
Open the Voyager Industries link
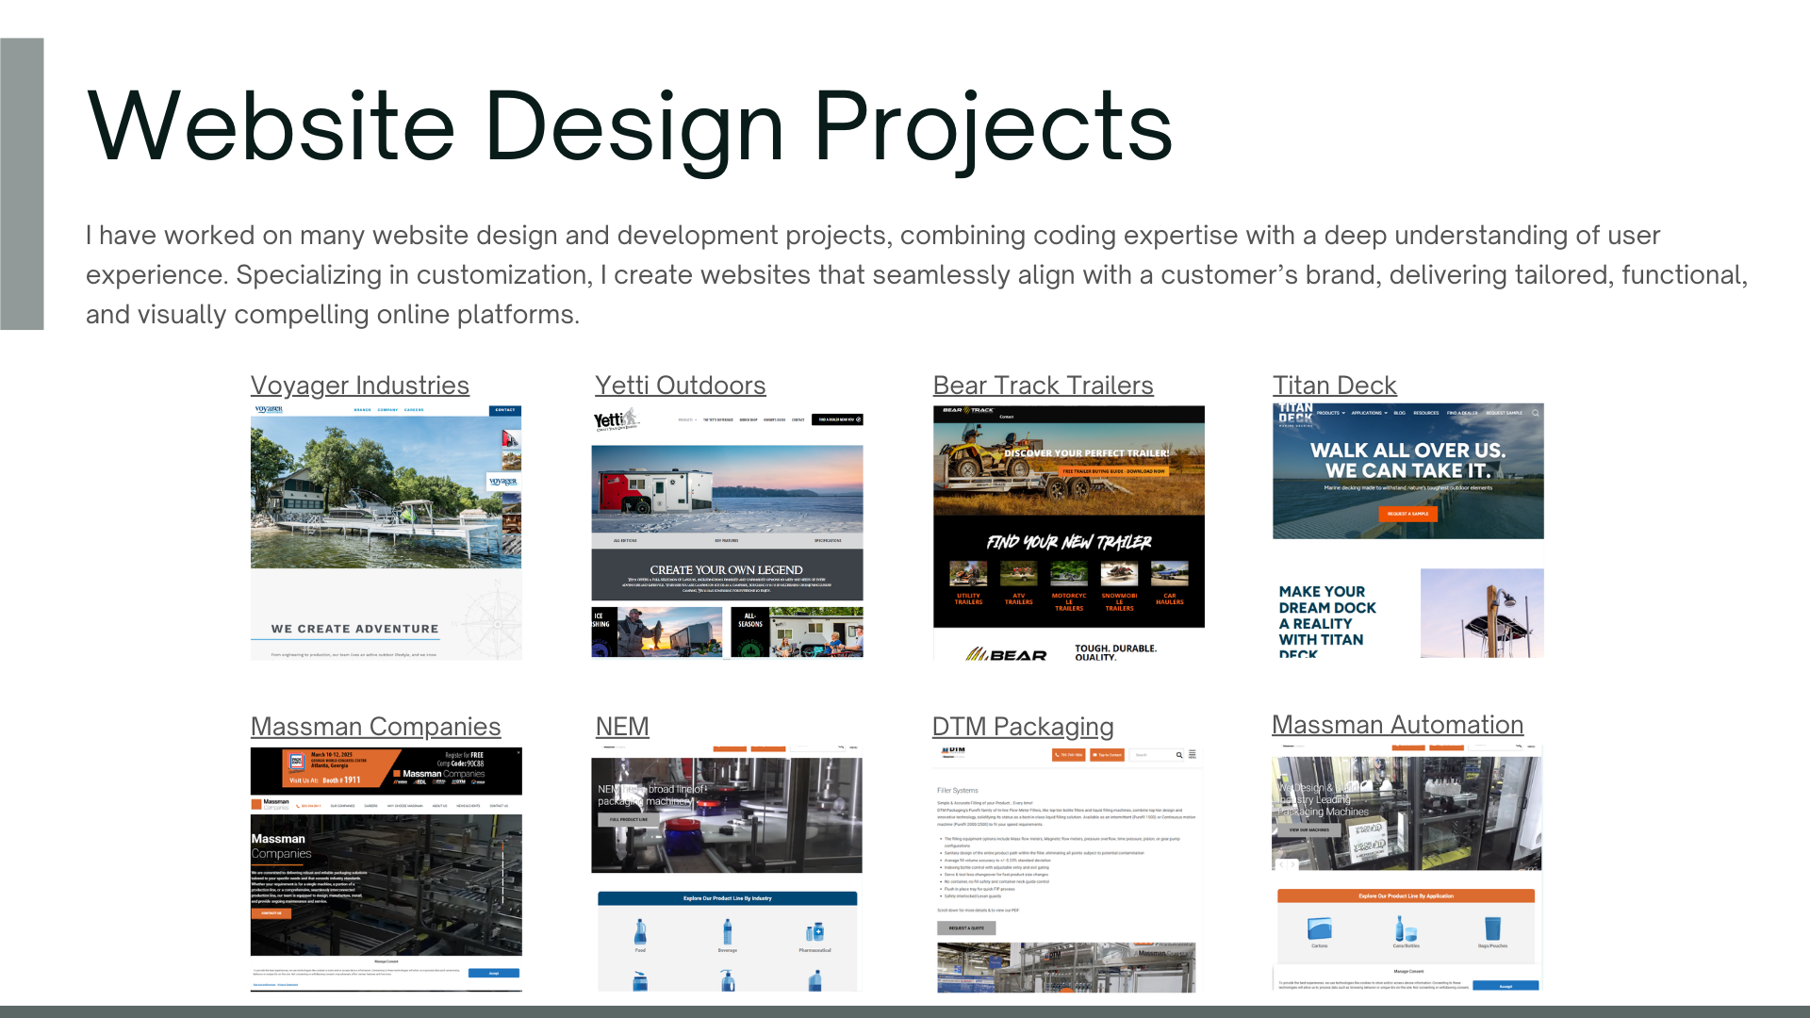[x=359, y=386]
